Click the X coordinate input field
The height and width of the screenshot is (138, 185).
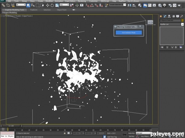(76, 133)
